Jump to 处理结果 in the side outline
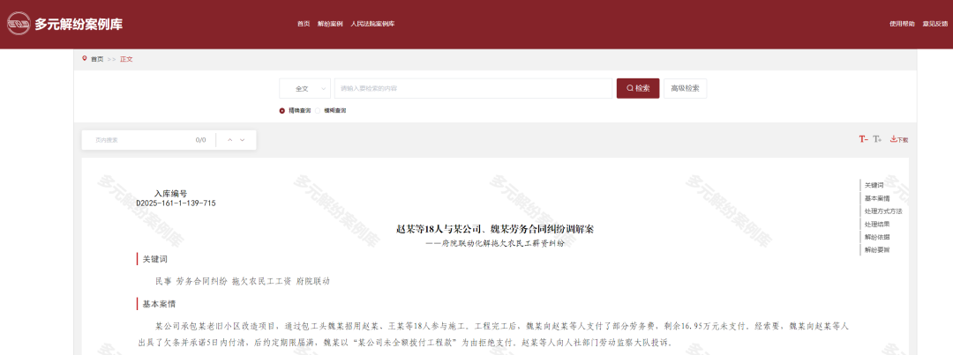This screenshot has width=953, height=355. [x=877, y=224]
